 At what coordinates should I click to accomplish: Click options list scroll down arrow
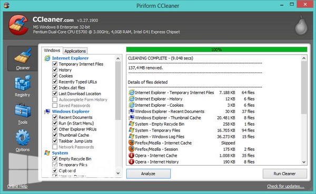(x=118, y=173)
